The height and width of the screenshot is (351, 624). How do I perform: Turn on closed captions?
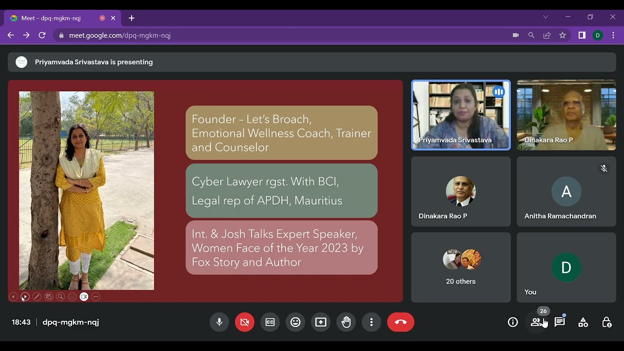(x=270, y=322)
